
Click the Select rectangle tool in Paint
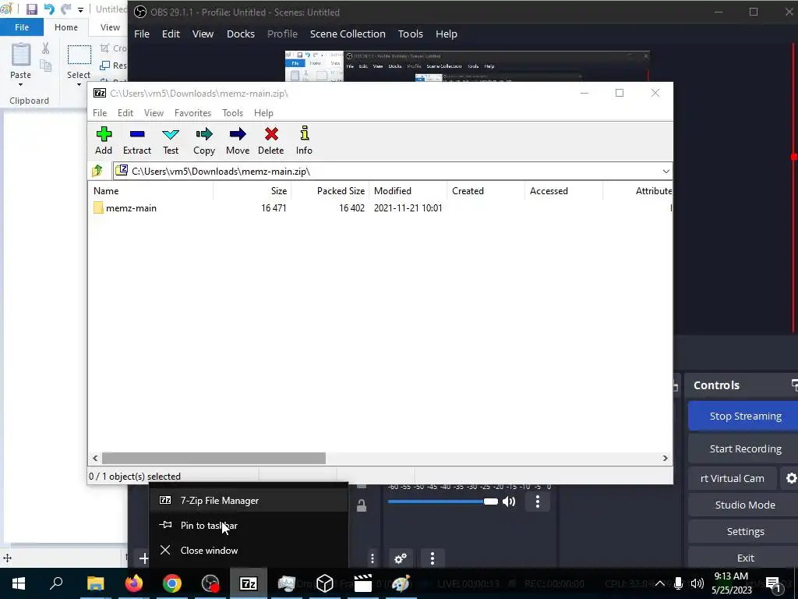click(x=79, y=55)
